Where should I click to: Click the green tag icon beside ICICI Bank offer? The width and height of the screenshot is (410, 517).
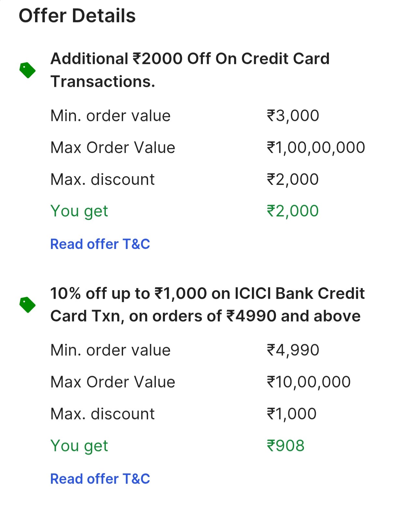click(x=28, y=305)
